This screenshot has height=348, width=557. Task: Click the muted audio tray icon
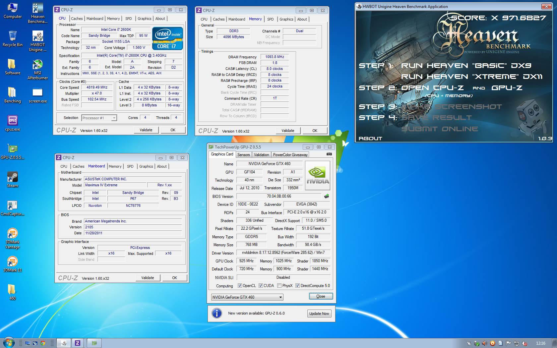pyautogui.click(x=525, y=343)
